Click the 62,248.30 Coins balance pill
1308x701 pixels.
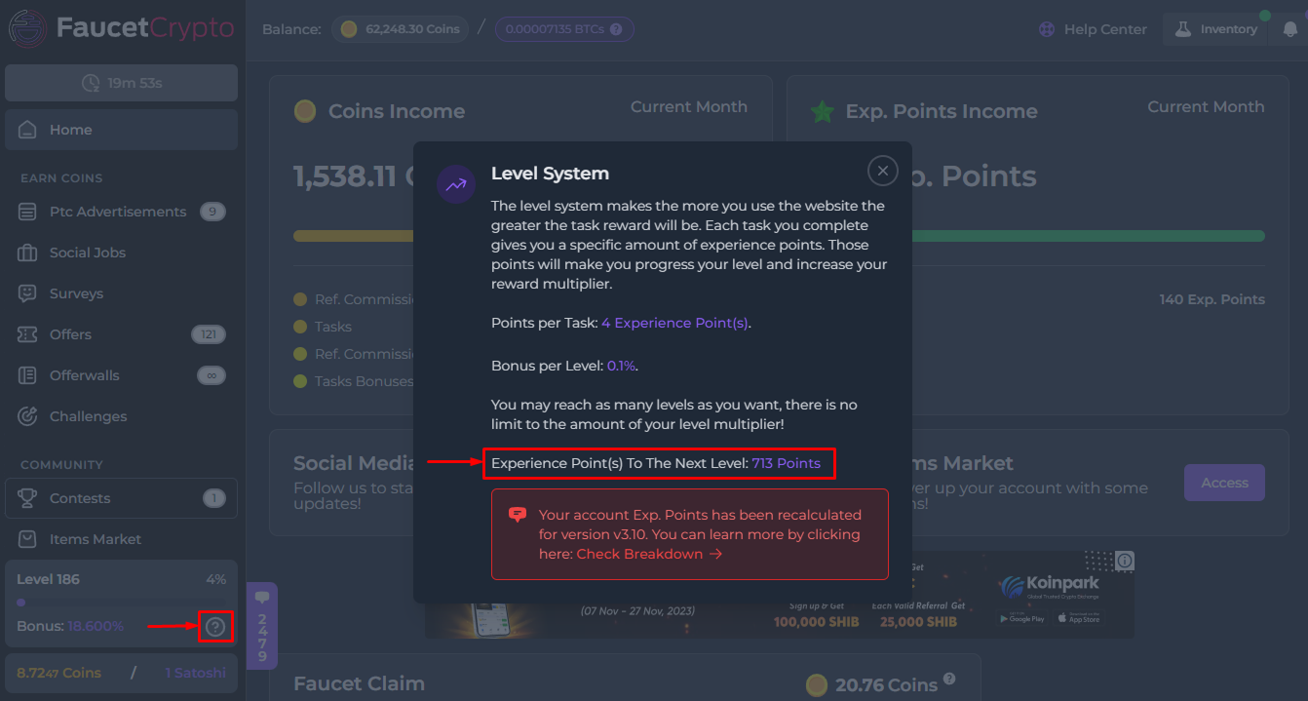pyautogui.click(x=400, y=29)
